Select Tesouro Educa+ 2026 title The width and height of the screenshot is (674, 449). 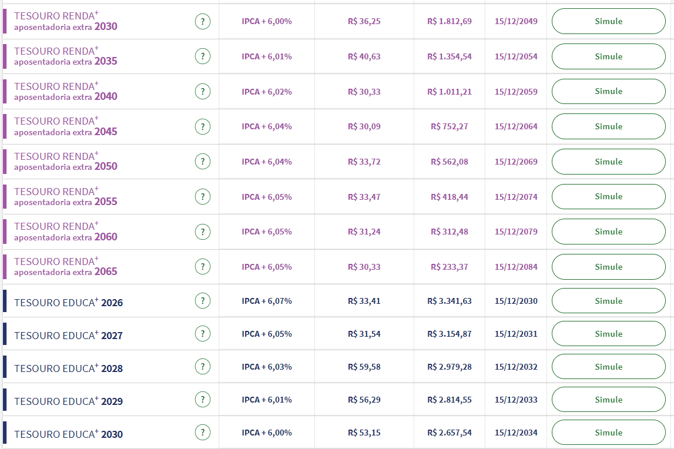pyautogui.click(x=69, y=303)
